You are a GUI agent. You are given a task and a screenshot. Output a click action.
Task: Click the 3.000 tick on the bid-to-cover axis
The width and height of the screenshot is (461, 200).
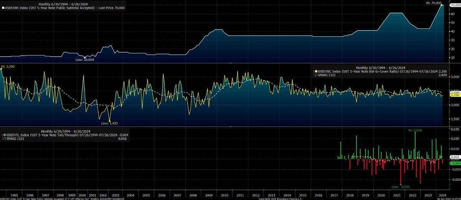coord(455,77)
